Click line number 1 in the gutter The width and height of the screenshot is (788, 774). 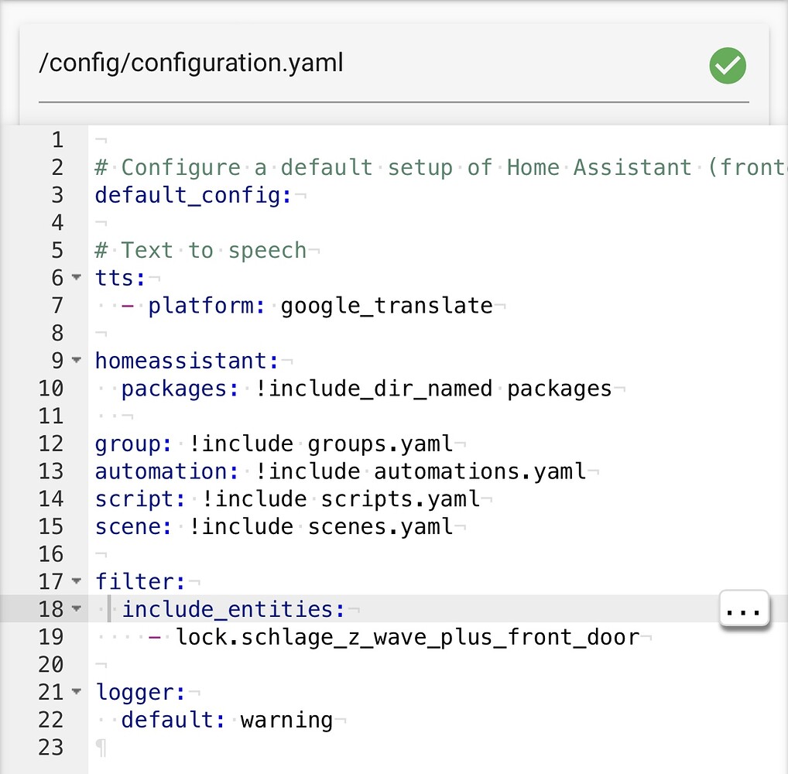click(x=57, y=139)
